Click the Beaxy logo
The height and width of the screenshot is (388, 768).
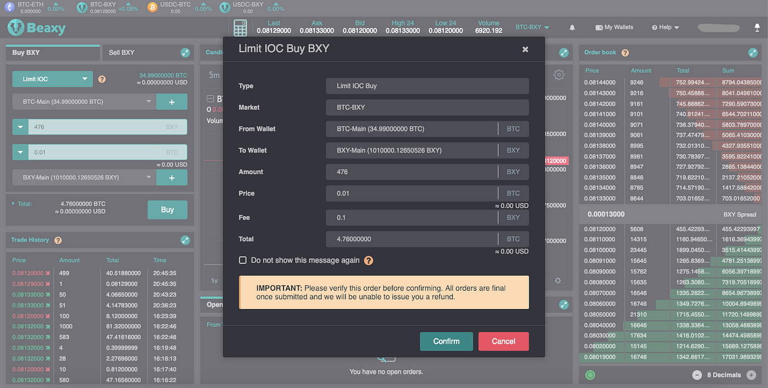click(x=37, y=27)
